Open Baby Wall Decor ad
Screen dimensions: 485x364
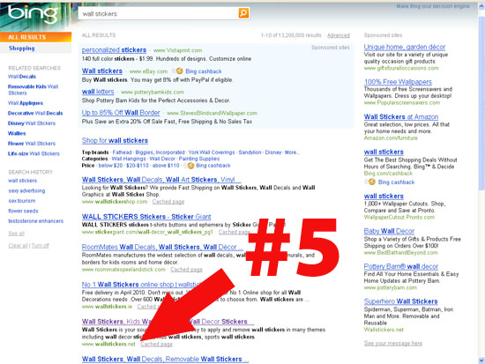point(389,231)
